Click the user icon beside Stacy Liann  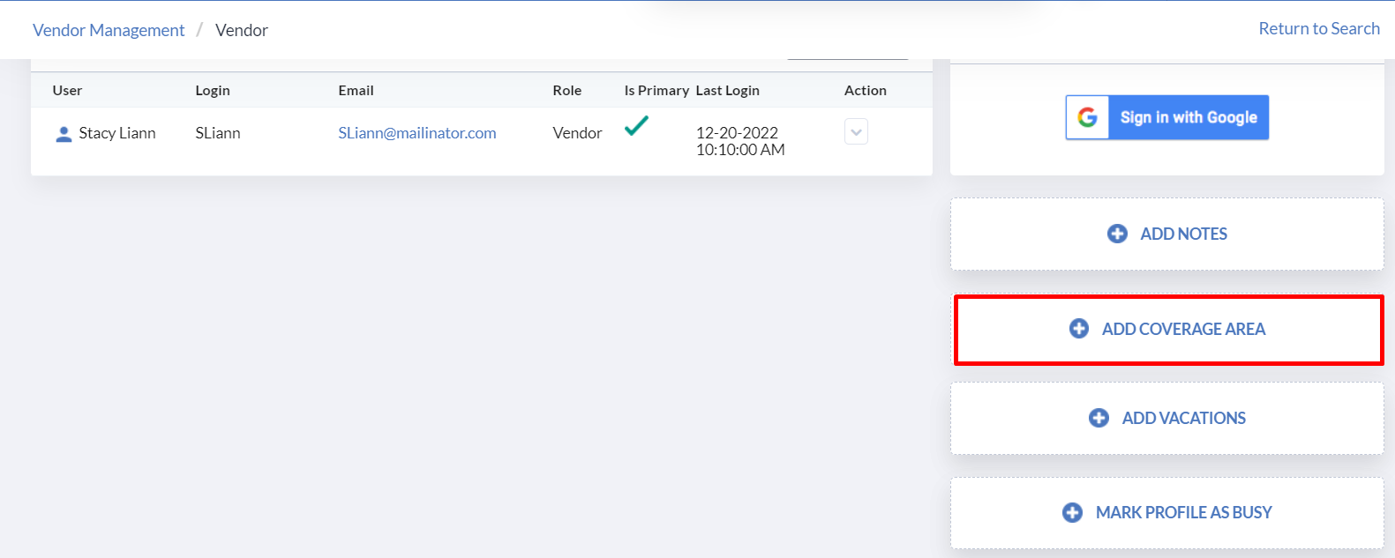(x=64, y=134)
